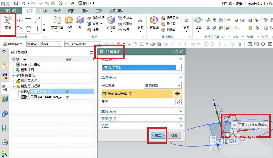The width and height of the screenshot is (273, 158).
Task: Click the point dialog icon beside 选择平的面或平面
Action: tap(177, 94)
